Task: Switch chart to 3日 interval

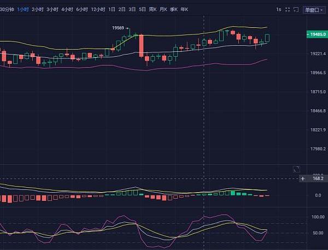Action: click(132, 9)
